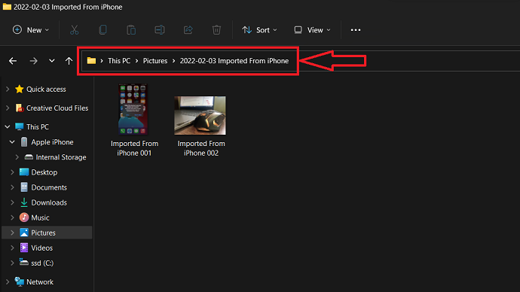Go back with the left arrow
Screen dimensions: 520x292
[x=13, y=61]
